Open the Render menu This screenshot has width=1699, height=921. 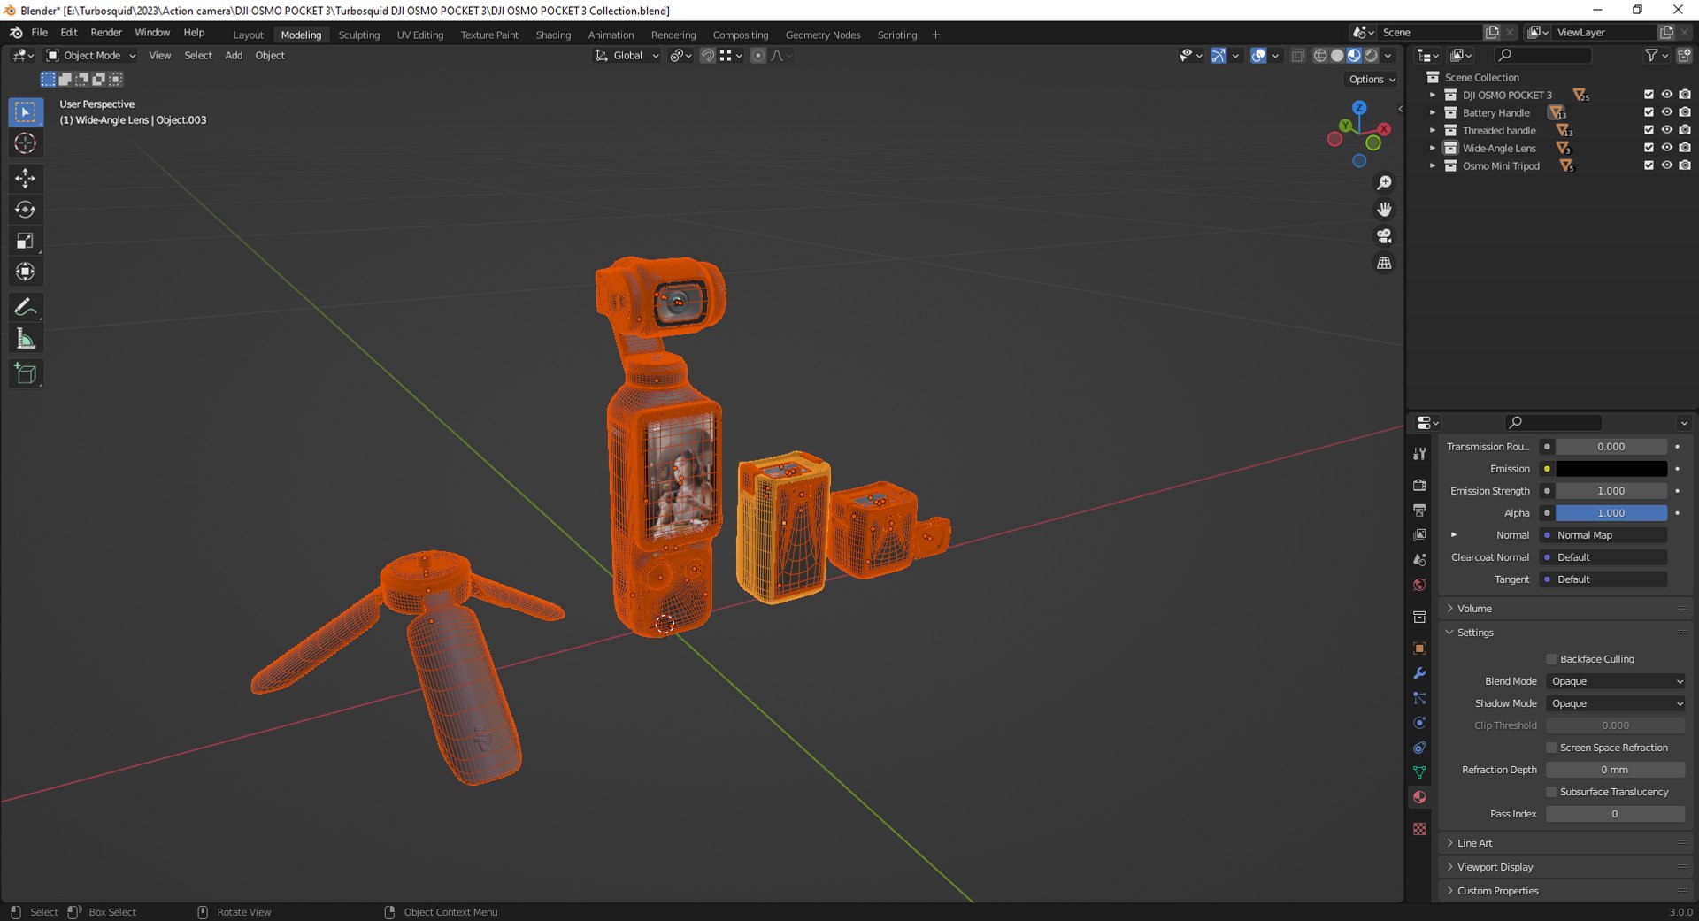(x=106, y=33)
